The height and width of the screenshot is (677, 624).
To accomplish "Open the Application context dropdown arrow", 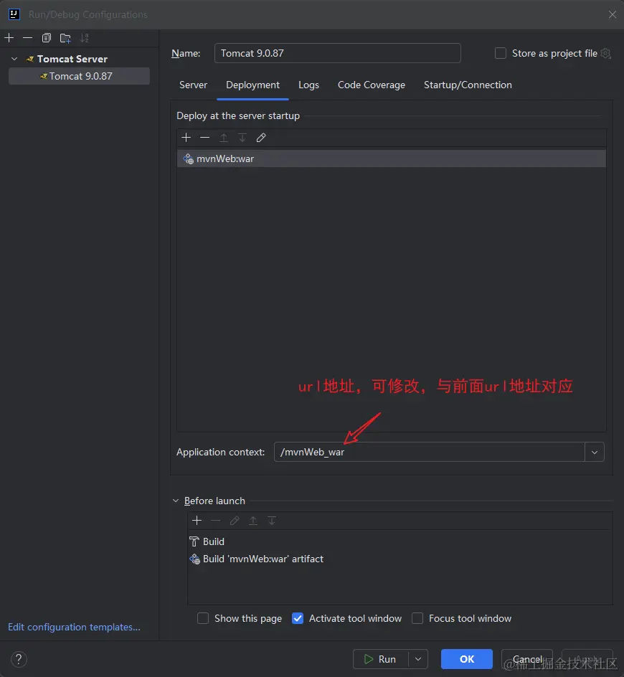I will pyautogui.click(x=595, y=452).
